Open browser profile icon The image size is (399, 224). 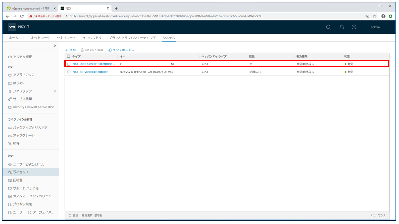pyautogui.click(x=383, y=16)
